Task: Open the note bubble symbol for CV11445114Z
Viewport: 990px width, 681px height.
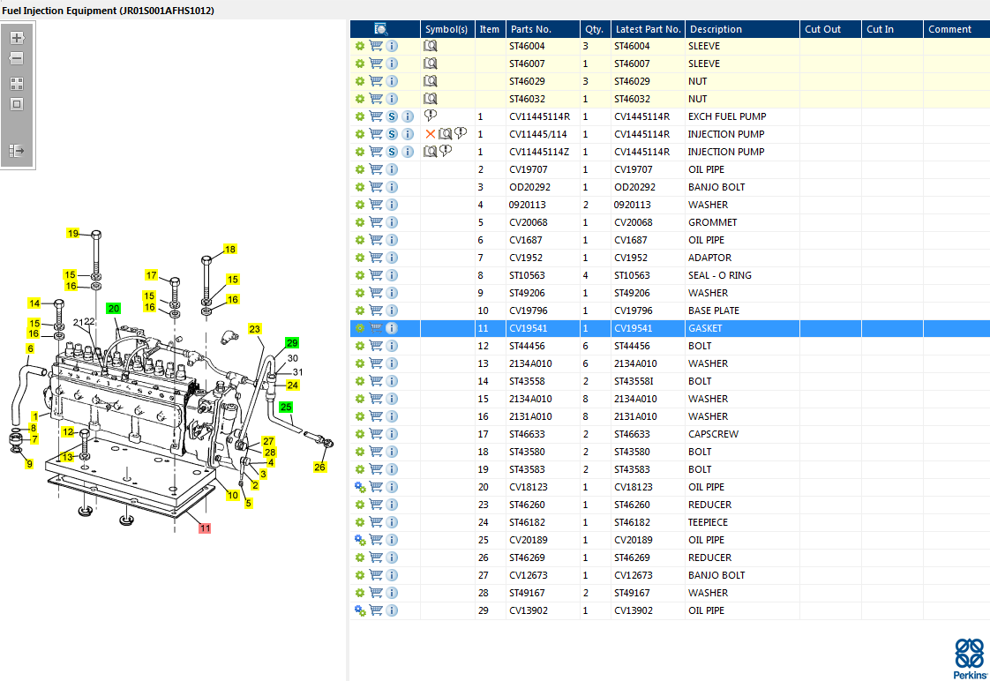Action: click(446, 152)
